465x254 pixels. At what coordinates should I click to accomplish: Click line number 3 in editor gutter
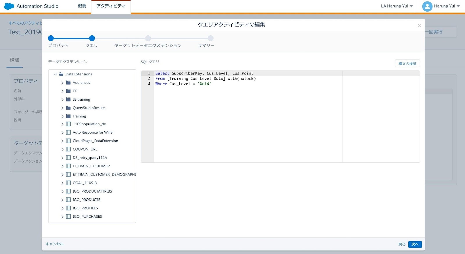[149, 84]
